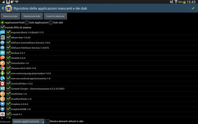Tap the clock showing 15:43
Image resolution: width=198 pixels, height=124 pixels.
click(x=191, y=2)
